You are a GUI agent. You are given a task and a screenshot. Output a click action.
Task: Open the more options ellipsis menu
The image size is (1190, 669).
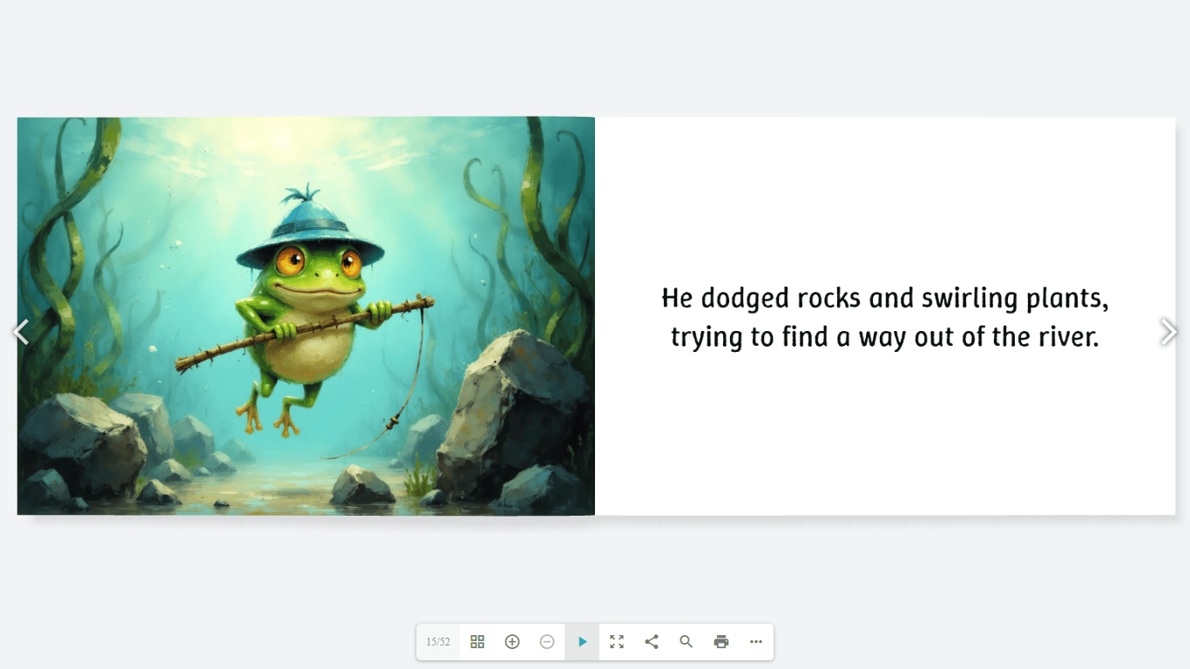[x=756, y=642]
